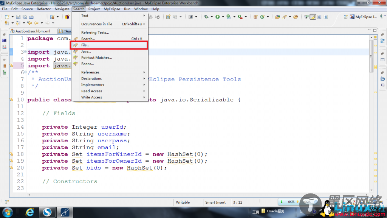Screen dimensions: 387x218
Task: Click the green Run button icon
Action: click(x=217, y=17)
